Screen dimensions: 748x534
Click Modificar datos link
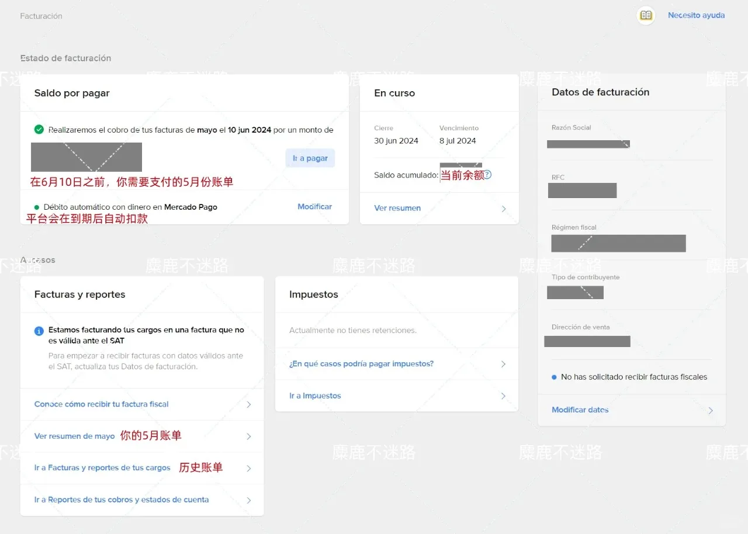click(x=580, y=410)
